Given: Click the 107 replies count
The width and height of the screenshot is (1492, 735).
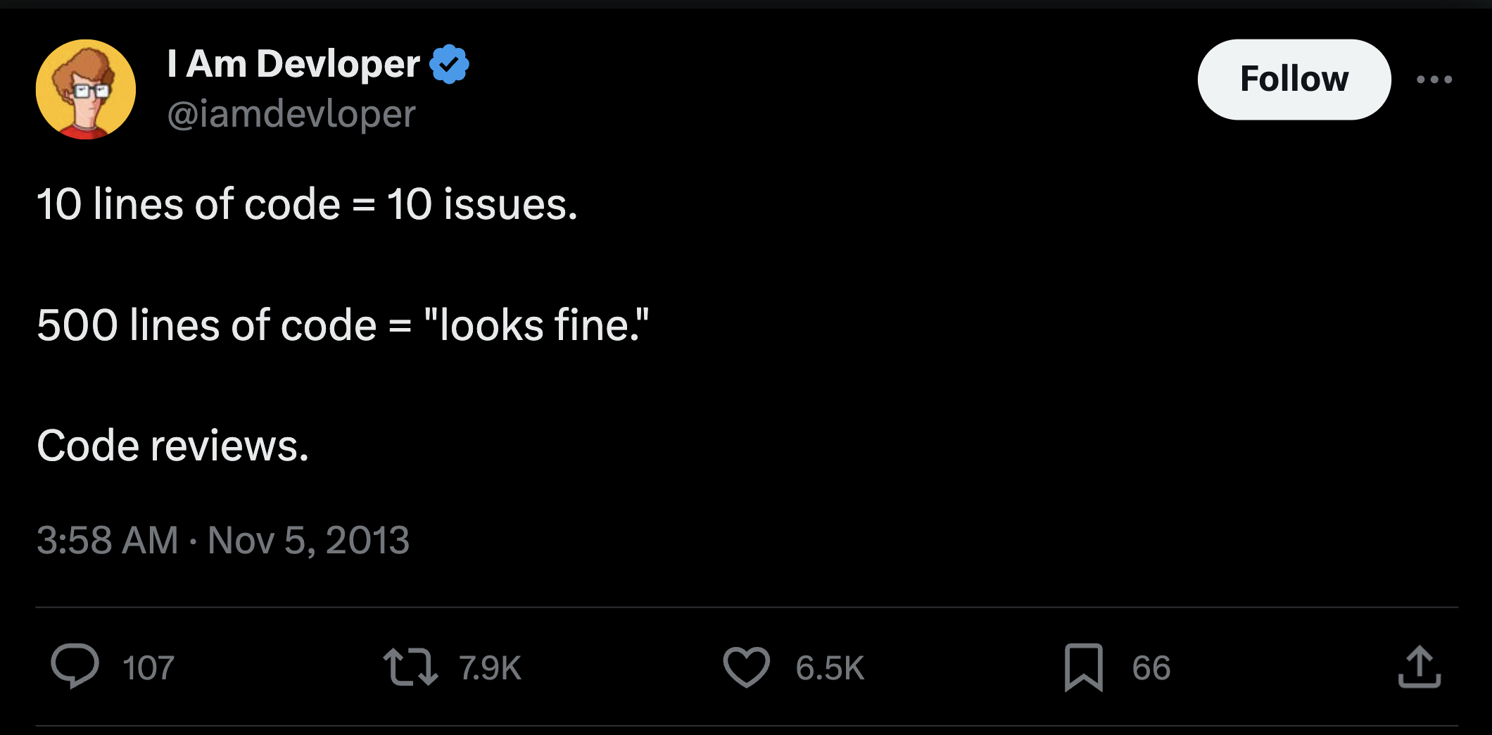Looking at the screenshot, I should [148, 668].
